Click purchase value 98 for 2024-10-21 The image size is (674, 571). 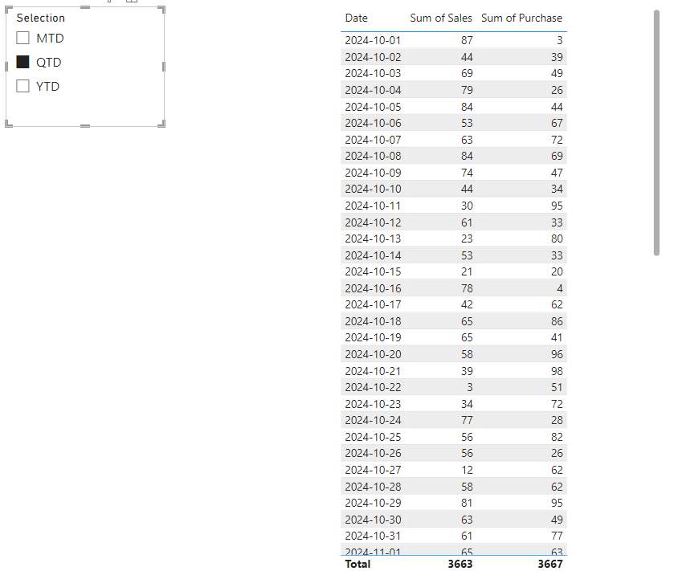557,371
